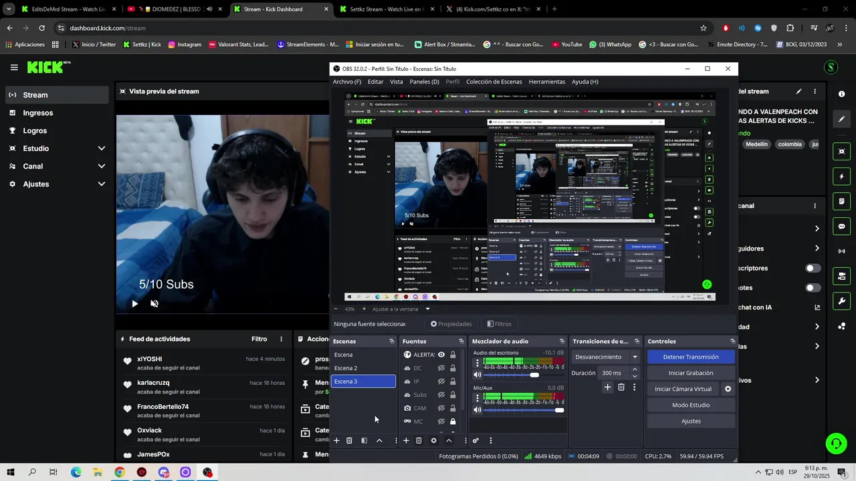The image size is (856, 481).
Task: Delete transition with trash icon
Action: (x=621, y=387)
